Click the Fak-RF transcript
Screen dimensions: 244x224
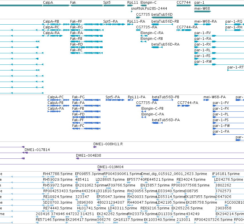tap(86, 24)
